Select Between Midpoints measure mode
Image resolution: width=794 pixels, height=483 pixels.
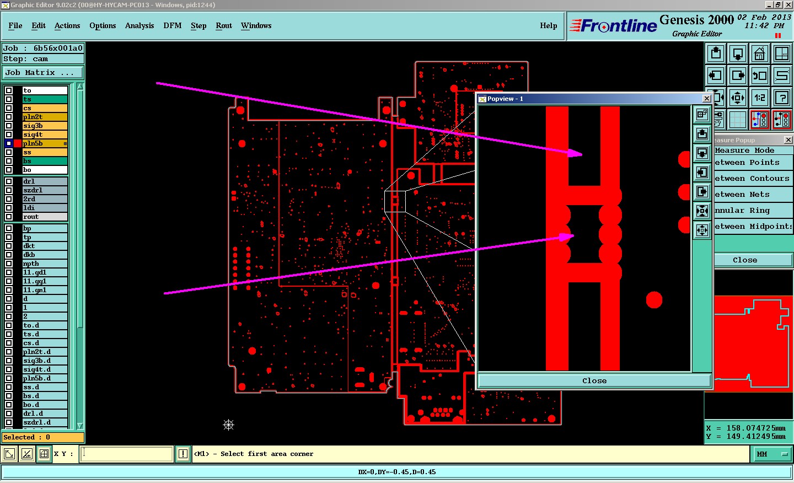tap(754, 227)
